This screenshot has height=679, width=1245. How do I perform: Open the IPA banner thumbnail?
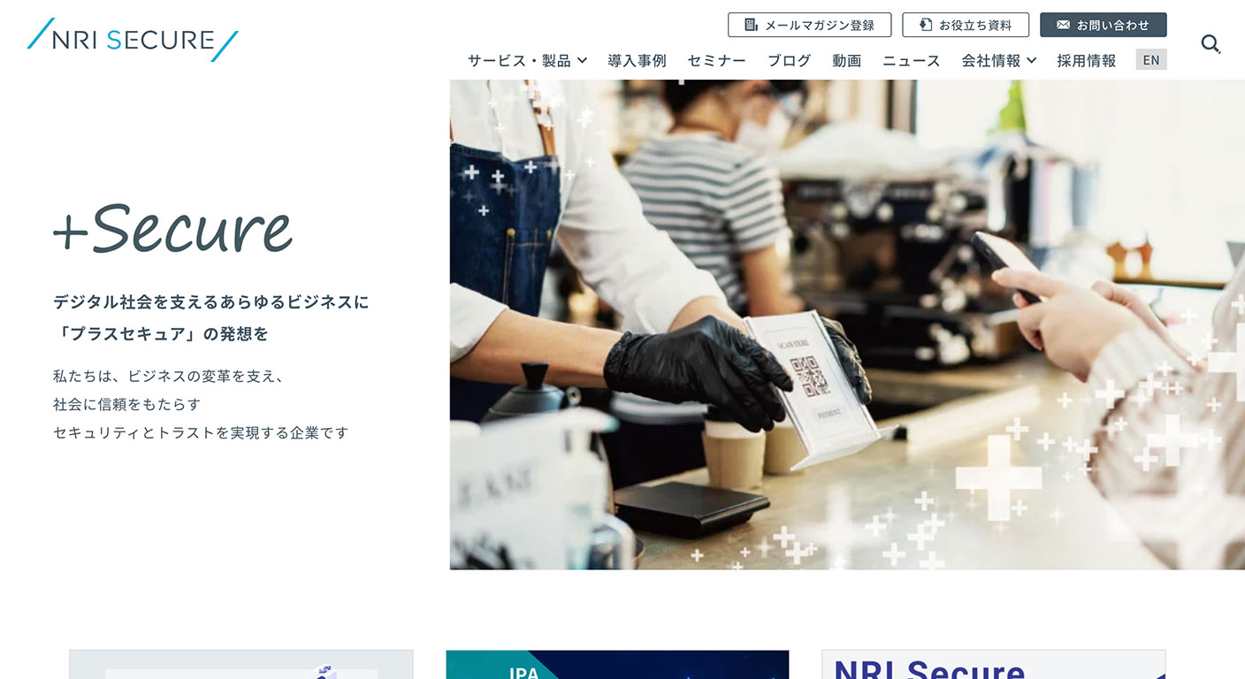pos(617,665)
